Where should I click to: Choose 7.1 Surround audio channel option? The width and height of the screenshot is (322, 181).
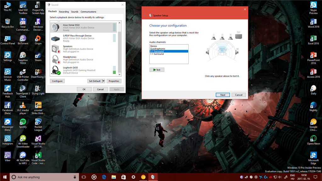click(x=169, y=54)
